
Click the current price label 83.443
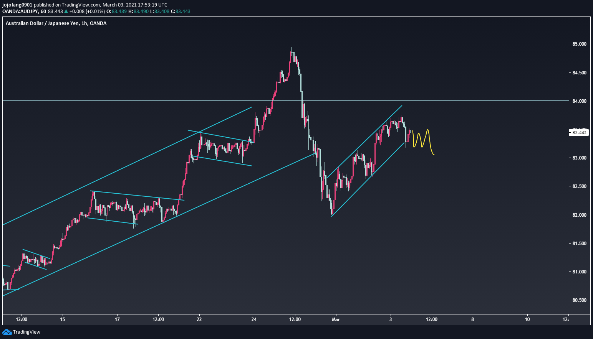[x=579, y=133]
